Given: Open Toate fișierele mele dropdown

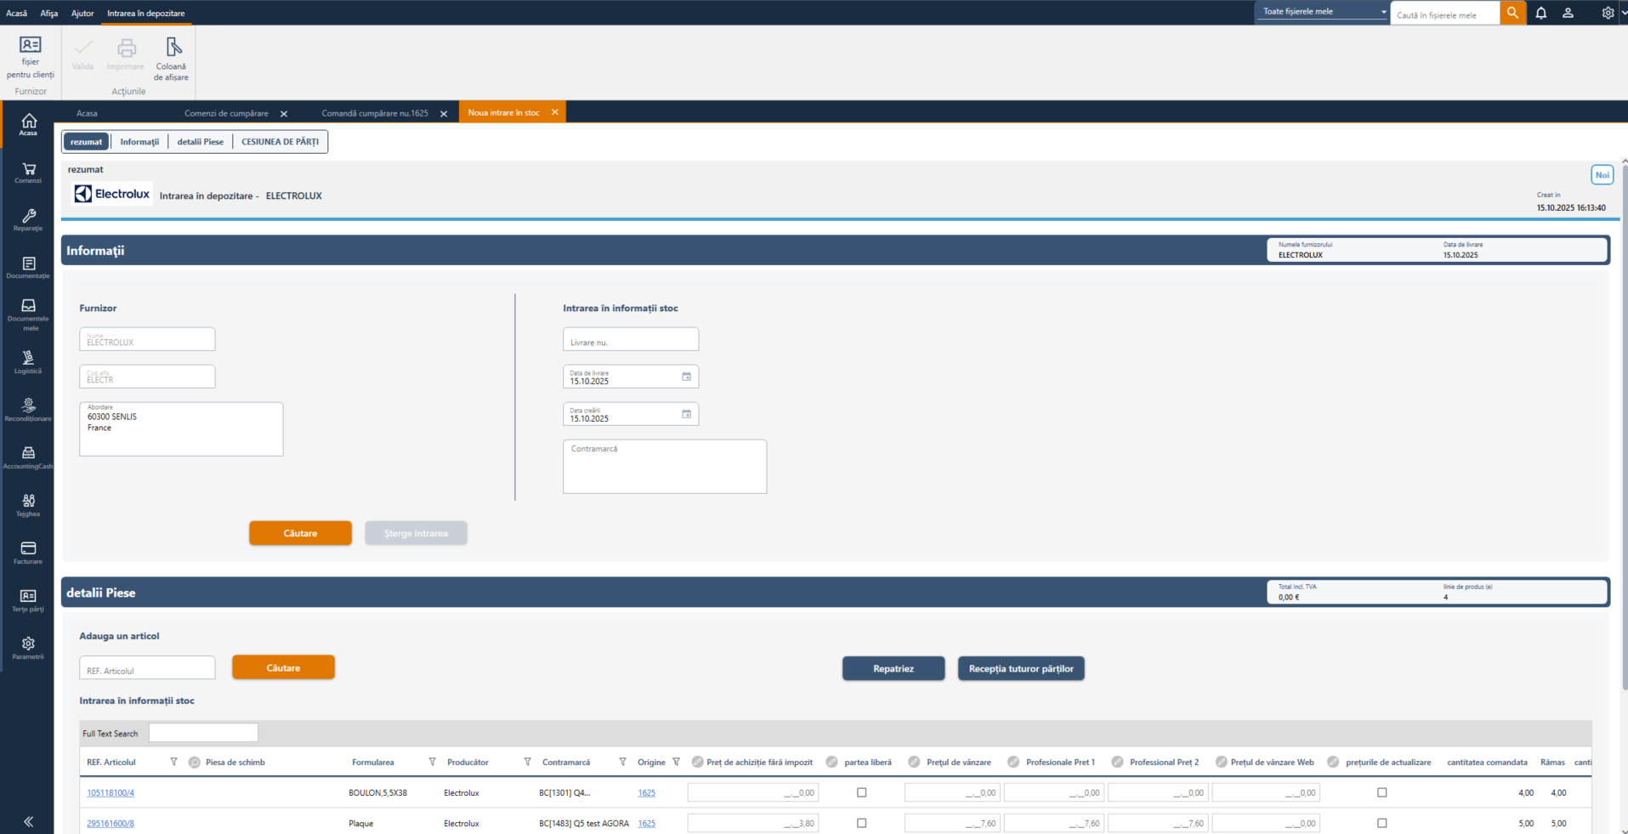Looking at the screenshot, I should tap(1323, 11).
